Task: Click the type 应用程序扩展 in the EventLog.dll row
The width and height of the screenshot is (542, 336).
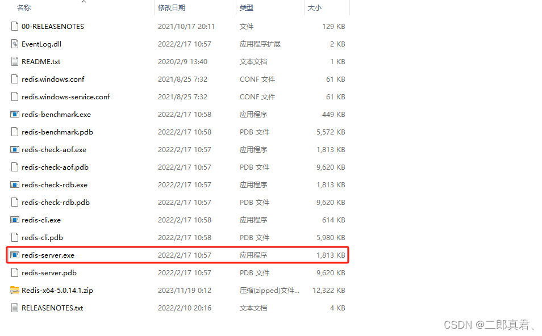Action: tap(260, 44)
